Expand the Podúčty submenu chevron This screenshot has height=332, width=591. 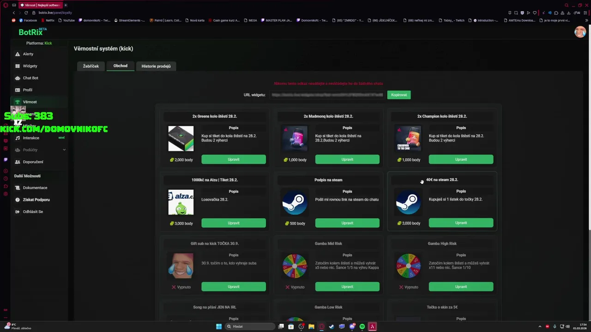tap(64, 150)
